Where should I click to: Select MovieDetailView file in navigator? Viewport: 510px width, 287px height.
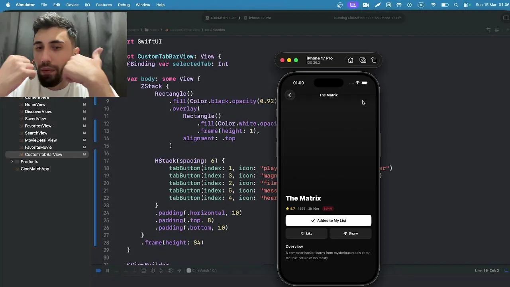[x=41, y=140]
